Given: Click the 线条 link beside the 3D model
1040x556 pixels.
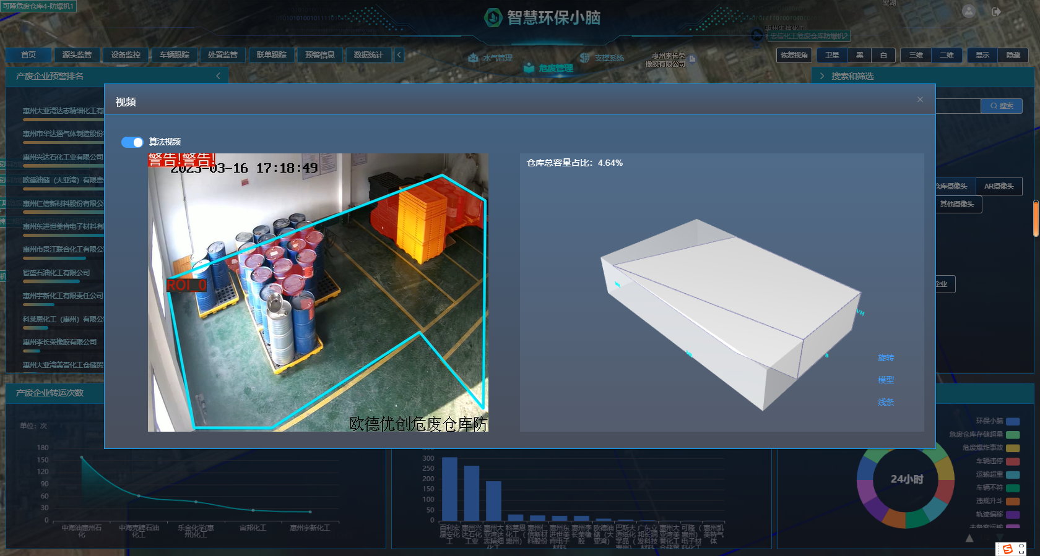Looking at the screenshot, I should click(886, 402).
